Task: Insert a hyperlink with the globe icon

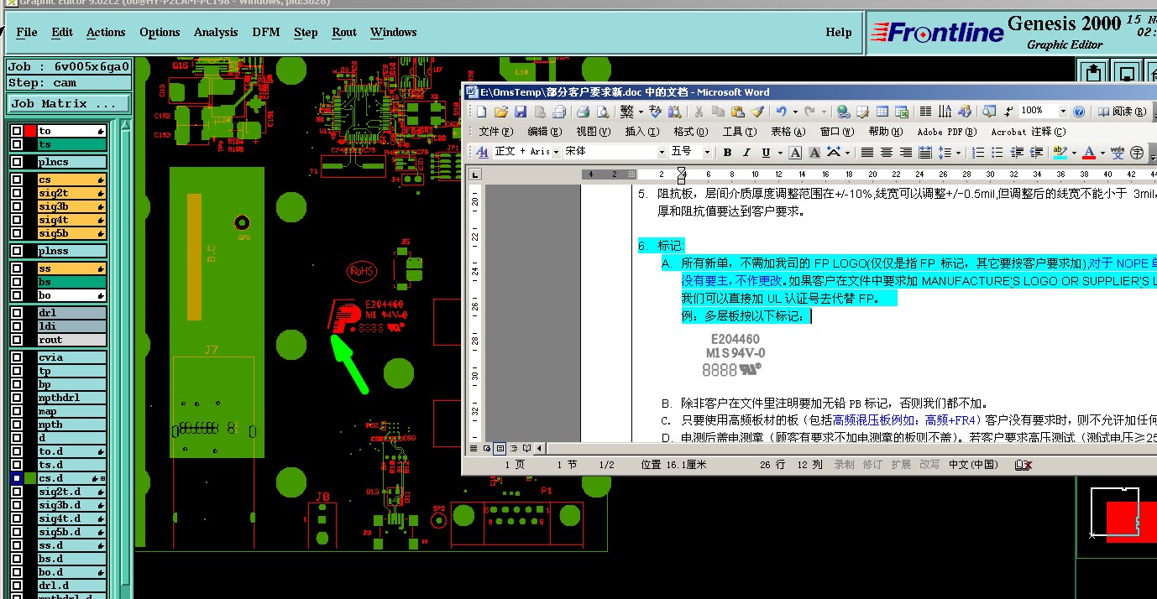Action: click(843, 111)
